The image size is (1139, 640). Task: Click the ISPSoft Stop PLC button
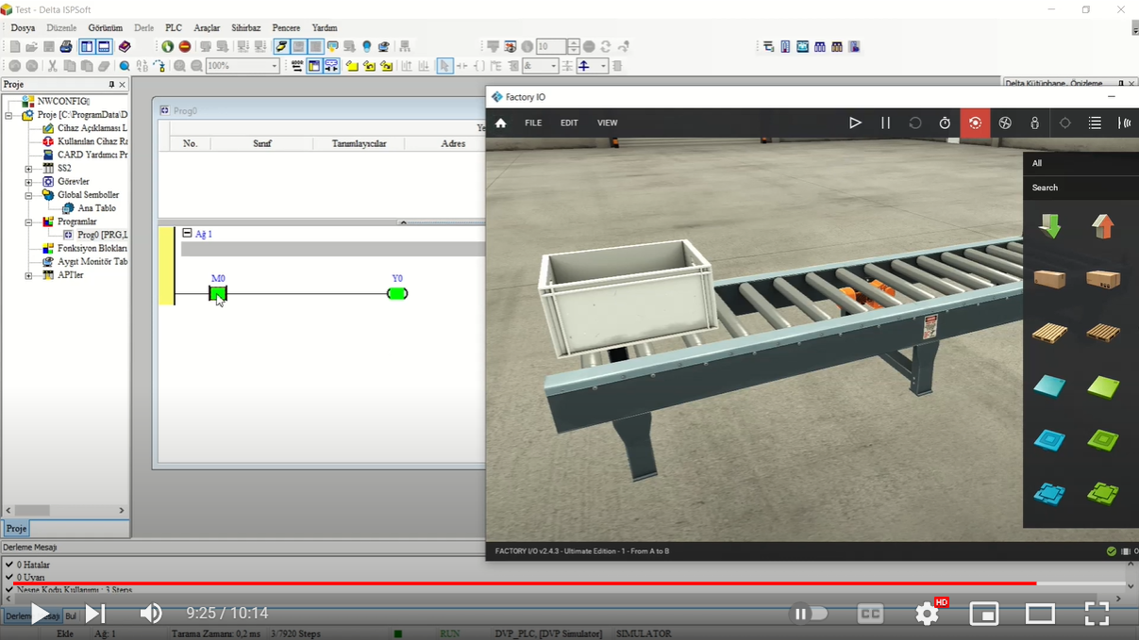(x=185, y=46)
